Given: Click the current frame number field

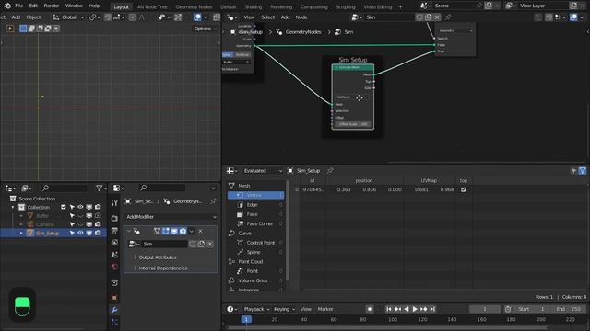Looking at the screenshot, I should pos(485,309).
